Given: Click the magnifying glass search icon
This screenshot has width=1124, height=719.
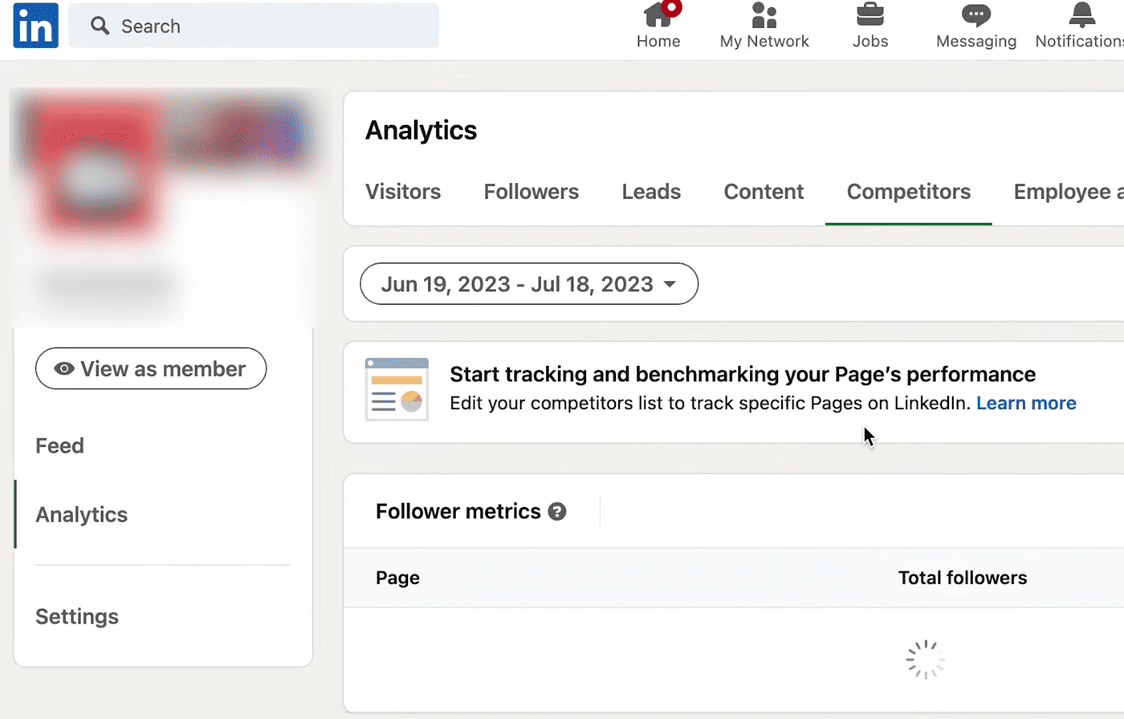Looking at the screenshot, I should (x=100, y=26).
